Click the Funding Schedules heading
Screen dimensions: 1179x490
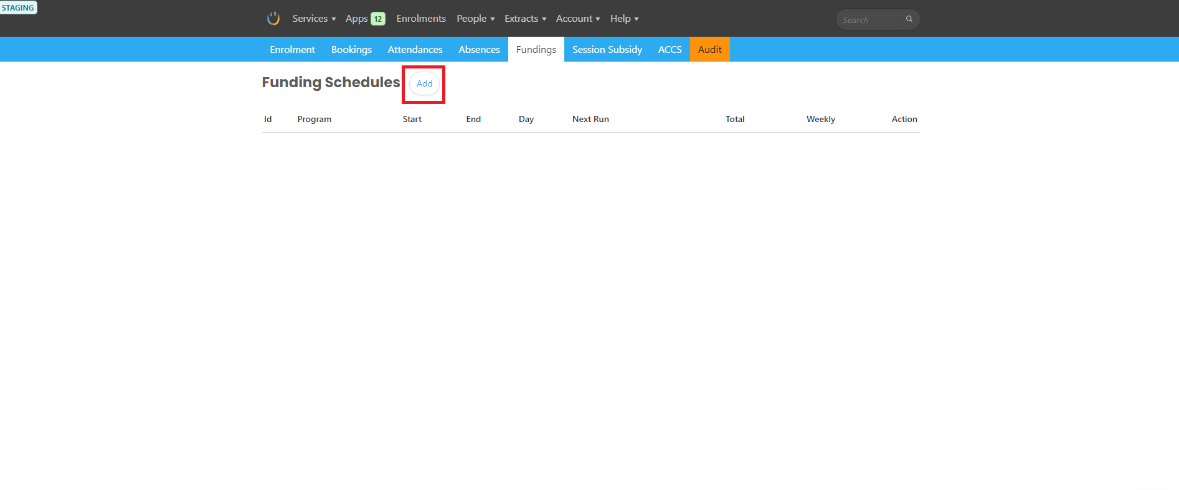[331, 82]
